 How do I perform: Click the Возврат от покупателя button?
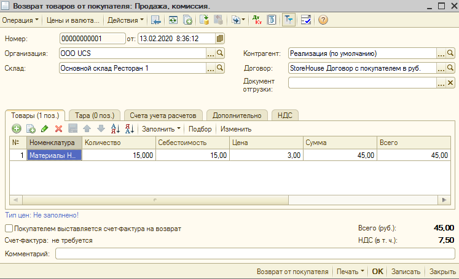click(292, 272)
